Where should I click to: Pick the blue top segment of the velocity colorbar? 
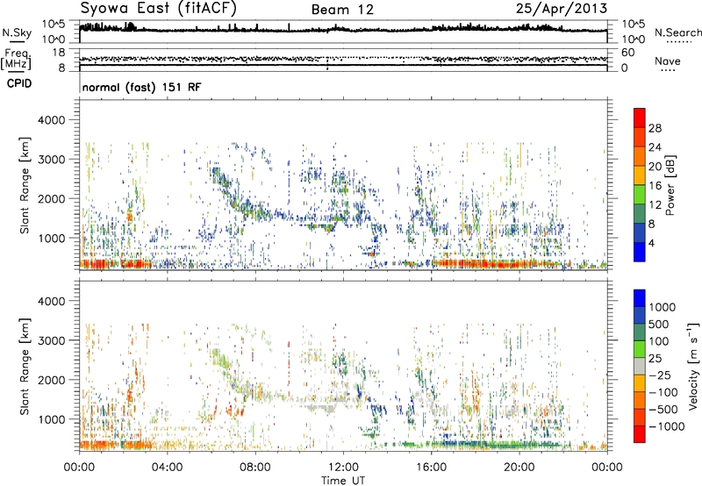click(640, 298)
